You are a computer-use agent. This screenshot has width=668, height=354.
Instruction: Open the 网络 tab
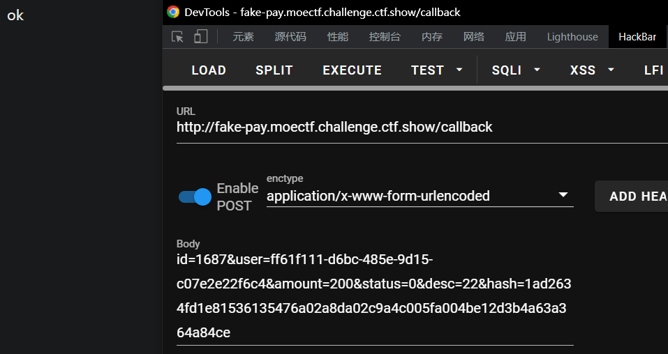pos(474,37)
